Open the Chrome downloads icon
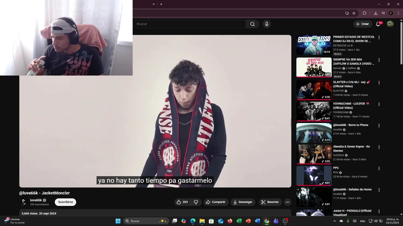Viewport: 403px width, 226px height. point(376,13)
